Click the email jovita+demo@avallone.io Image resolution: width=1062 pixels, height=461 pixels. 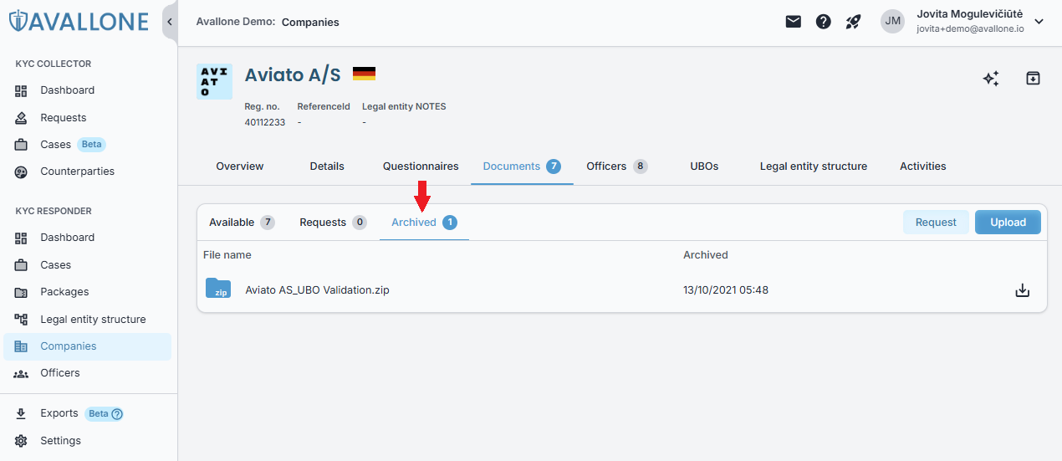click(x=970, y=28)
